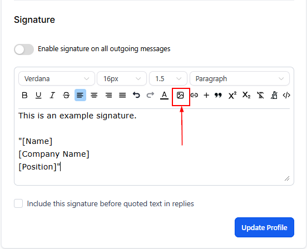Apply blockquote formatting
Viewport: 307px width, 249px height.
click(x=218, y=95)
